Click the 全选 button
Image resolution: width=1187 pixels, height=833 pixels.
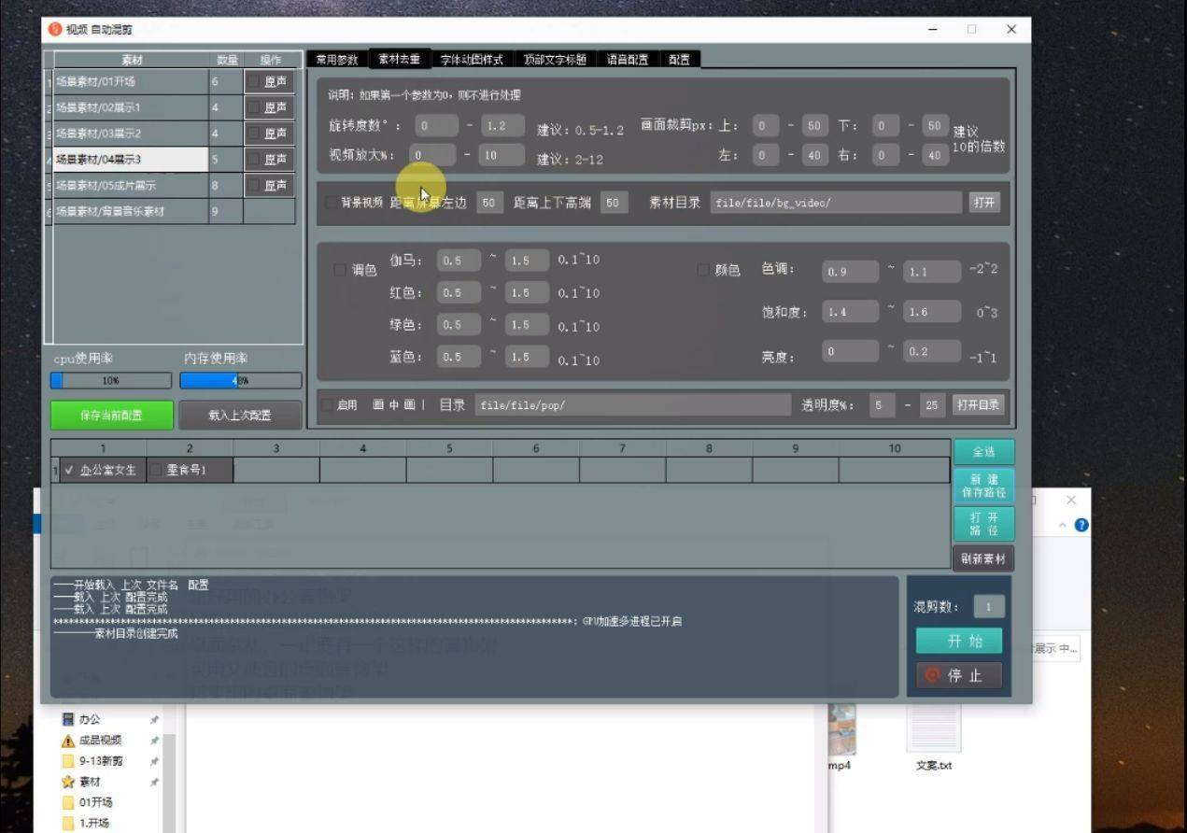[x=983, y=452]
